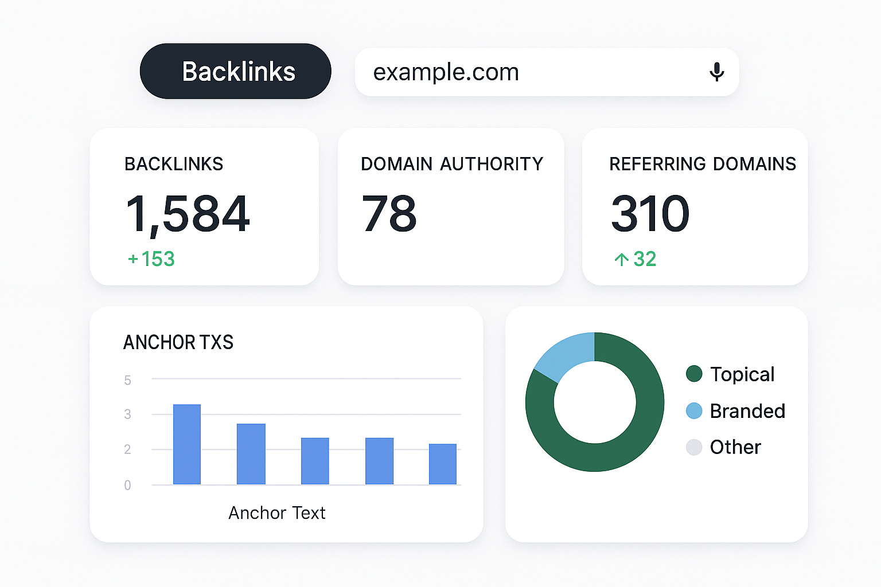Screen dimensions: 881x587
Task: Click the Branded blue legend dot
Action: pos(694,410)
